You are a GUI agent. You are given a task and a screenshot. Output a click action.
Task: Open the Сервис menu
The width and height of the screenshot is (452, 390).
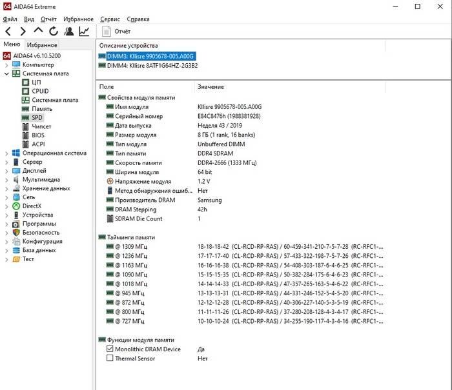click(x=110, y=19)
